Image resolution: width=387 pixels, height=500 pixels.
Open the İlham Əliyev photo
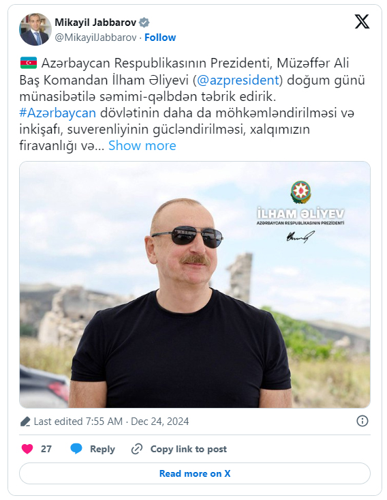point(195,284)
